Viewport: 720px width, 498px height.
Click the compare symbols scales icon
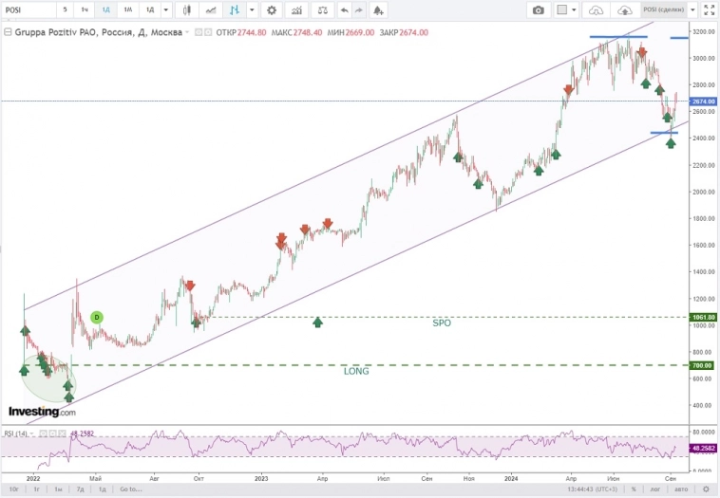[x=323, y=9]
